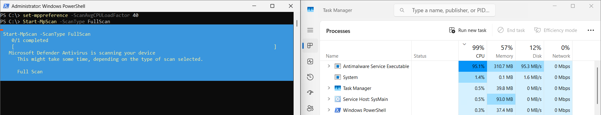
Task: Expand Windows PowerShell process group
Action: [329, 110]
